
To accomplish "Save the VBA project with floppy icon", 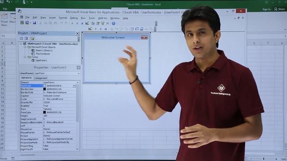I will point(34,23).
